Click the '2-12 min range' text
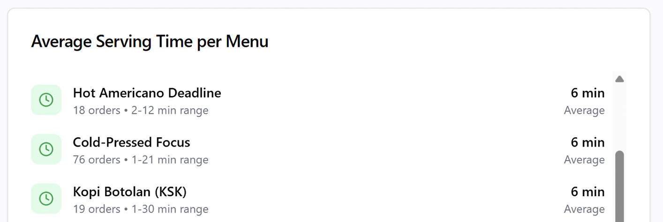Screen dimensions: 663x222 point(170,111)
